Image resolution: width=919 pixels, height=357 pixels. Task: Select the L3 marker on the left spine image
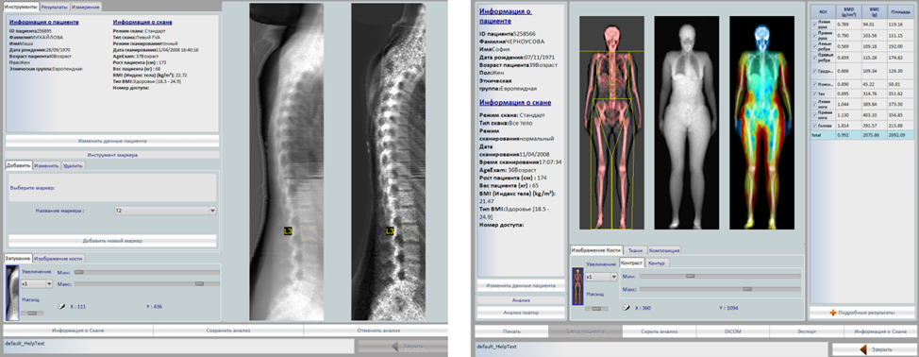pos(288,231)
